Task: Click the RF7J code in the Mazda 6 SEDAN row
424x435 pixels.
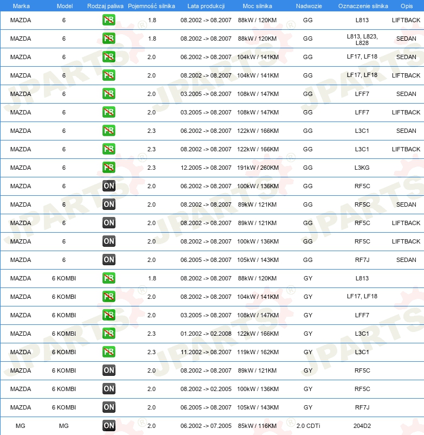Action: point(362,260)
